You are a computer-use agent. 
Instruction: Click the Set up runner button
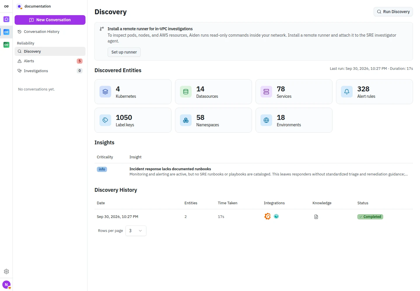click(x=124, y=52)
